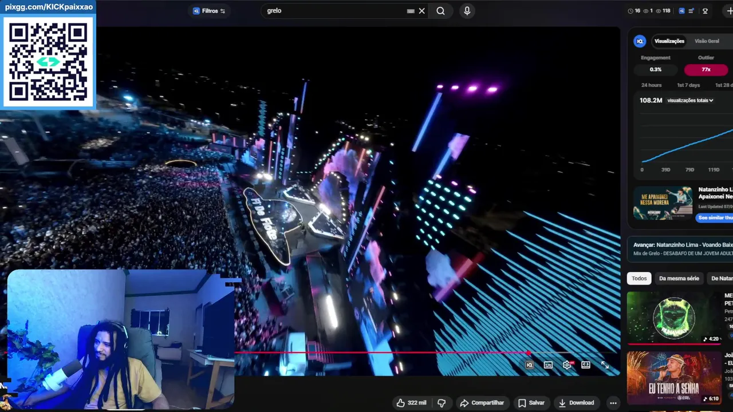Click the IQ icon in player controls
This screenshot has width=733, height=412.
pos(529,365)
